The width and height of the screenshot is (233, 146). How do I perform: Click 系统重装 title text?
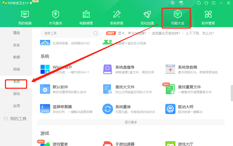click(x=123, y=107)
